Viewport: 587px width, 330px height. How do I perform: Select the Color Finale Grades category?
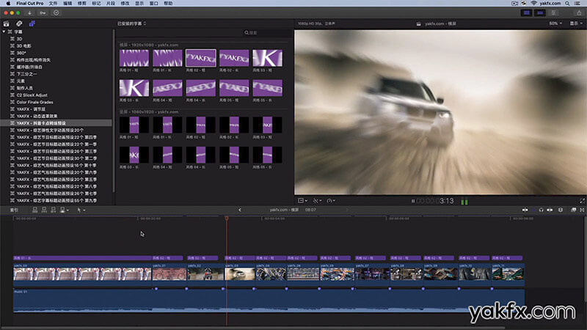34,102
